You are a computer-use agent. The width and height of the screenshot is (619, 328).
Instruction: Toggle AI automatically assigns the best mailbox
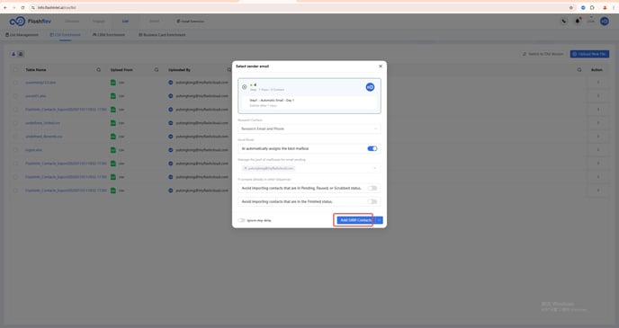click(372, 148)
